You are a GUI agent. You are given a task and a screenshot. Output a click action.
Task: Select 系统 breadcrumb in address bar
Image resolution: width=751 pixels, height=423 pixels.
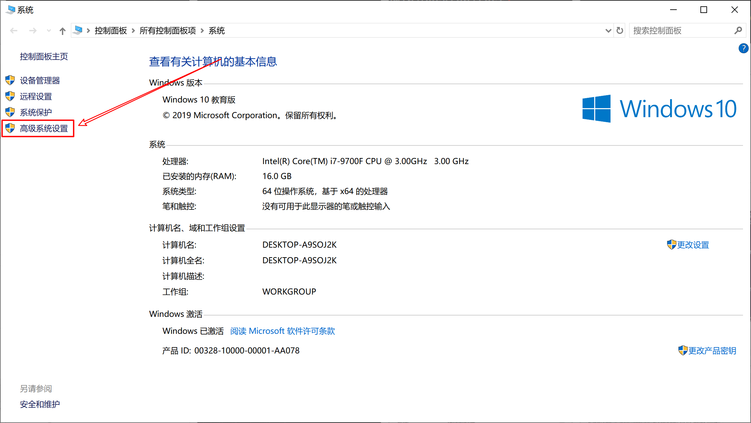tap(217, 31)
